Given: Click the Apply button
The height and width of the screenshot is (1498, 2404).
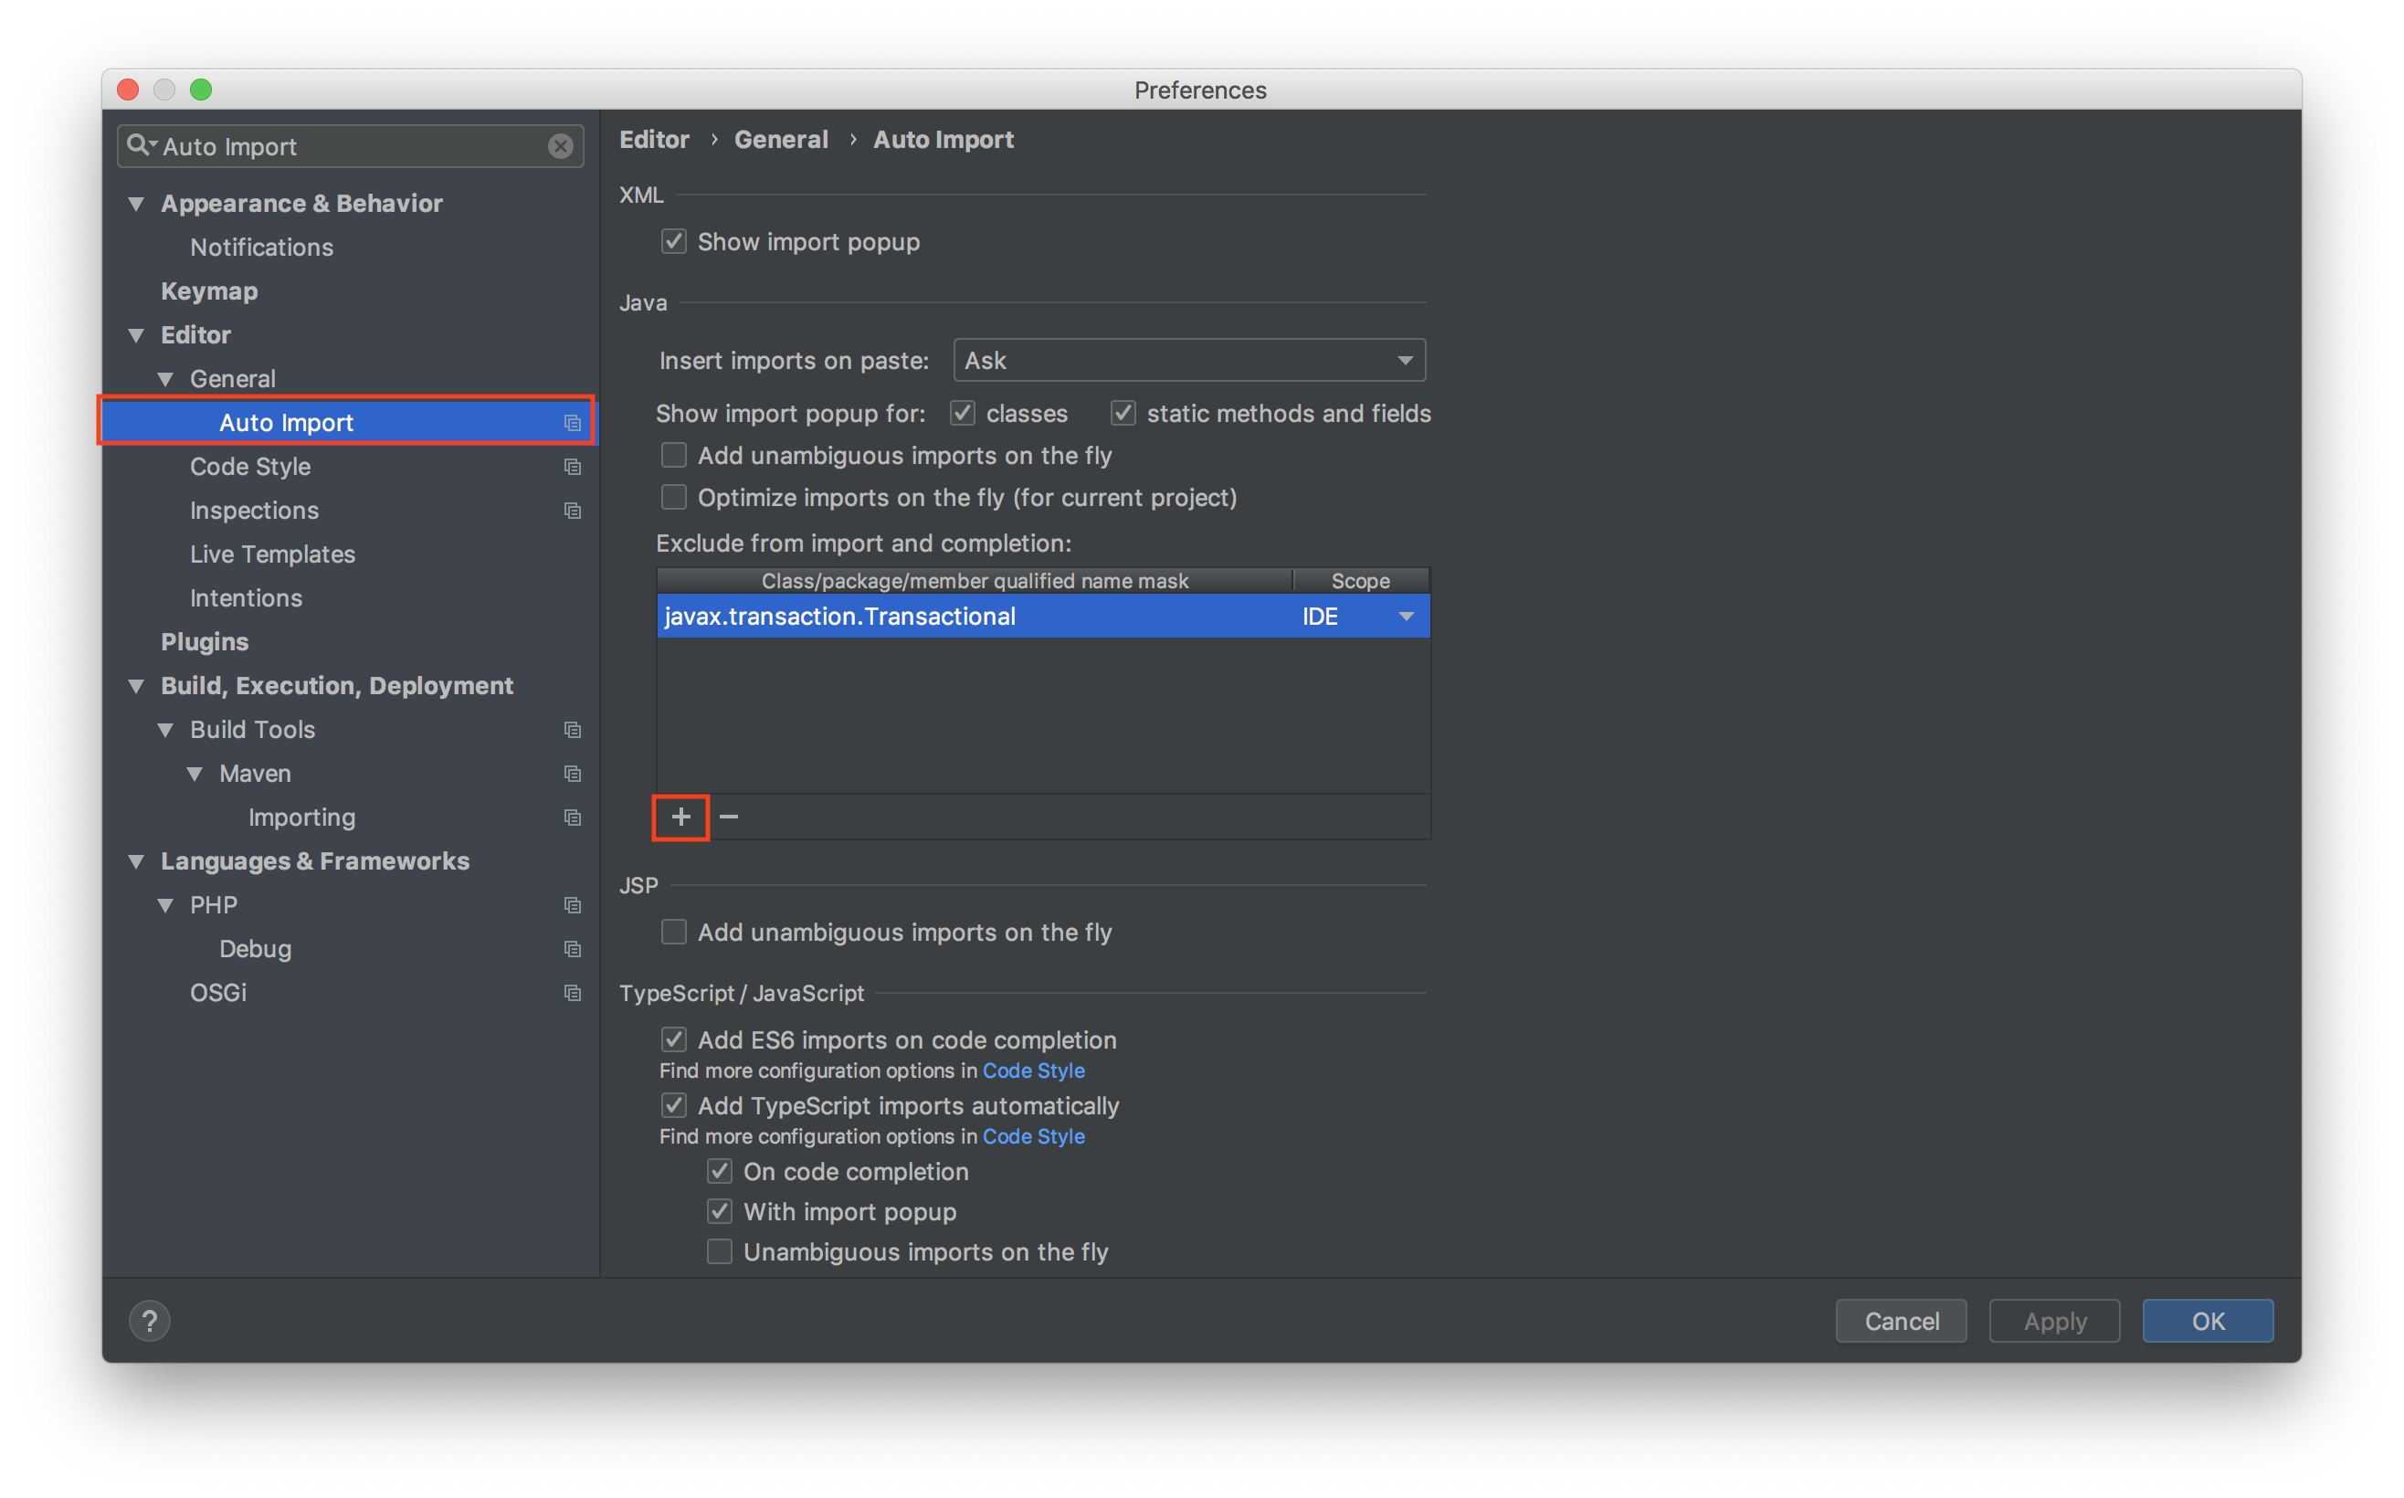Looking at the screenshot, I should pos(2054,1321).
